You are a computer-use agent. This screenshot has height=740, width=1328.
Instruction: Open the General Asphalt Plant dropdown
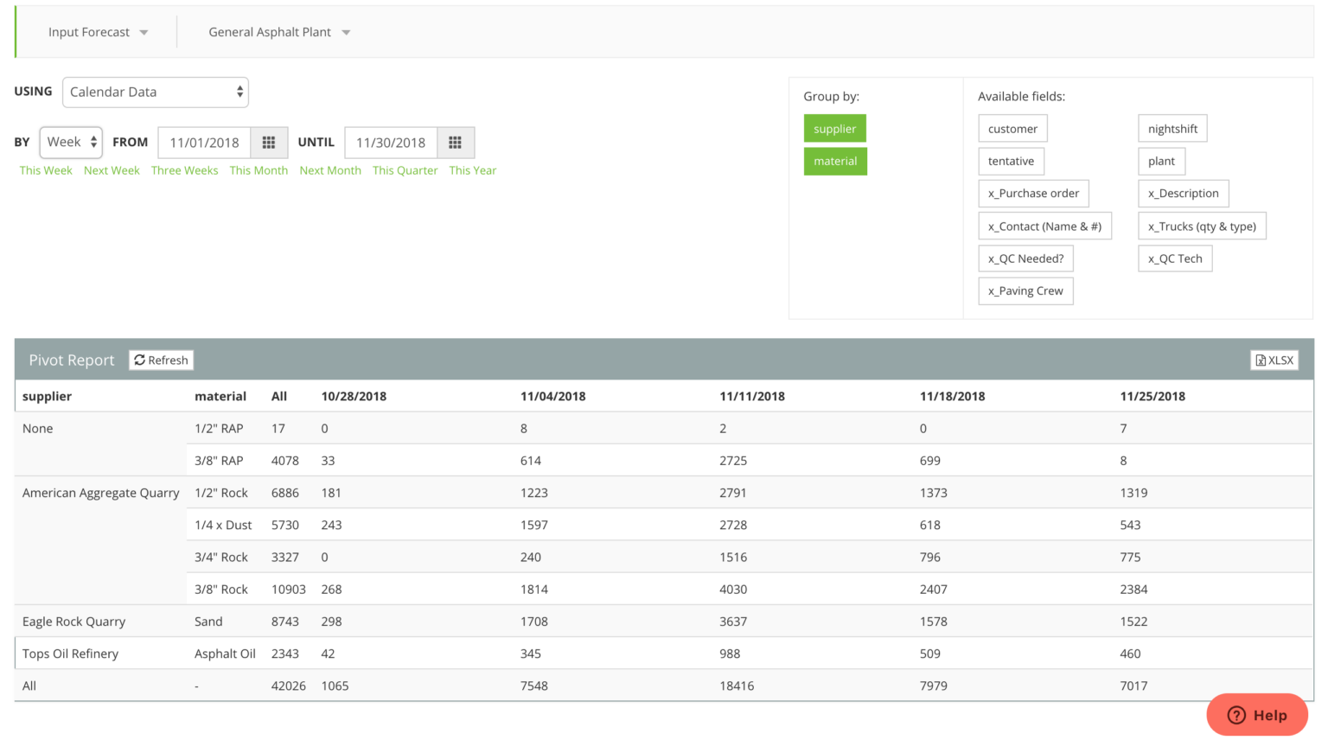[278, 32]
